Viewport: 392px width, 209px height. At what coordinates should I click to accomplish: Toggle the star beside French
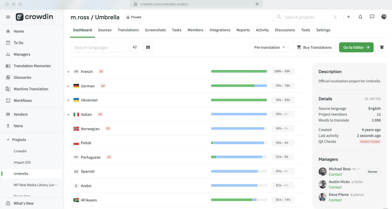point(68,72)
